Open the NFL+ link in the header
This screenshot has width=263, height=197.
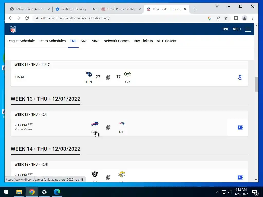point(237,29)
